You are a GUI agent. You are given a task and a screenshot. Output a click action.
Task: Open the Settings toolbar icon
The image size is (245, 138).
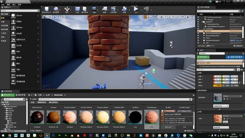[x=94, y=10]
